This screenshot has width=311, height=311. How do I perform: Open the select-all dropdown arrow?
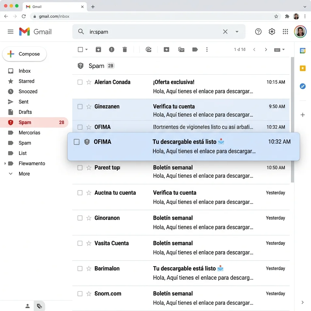coord(87,50)
